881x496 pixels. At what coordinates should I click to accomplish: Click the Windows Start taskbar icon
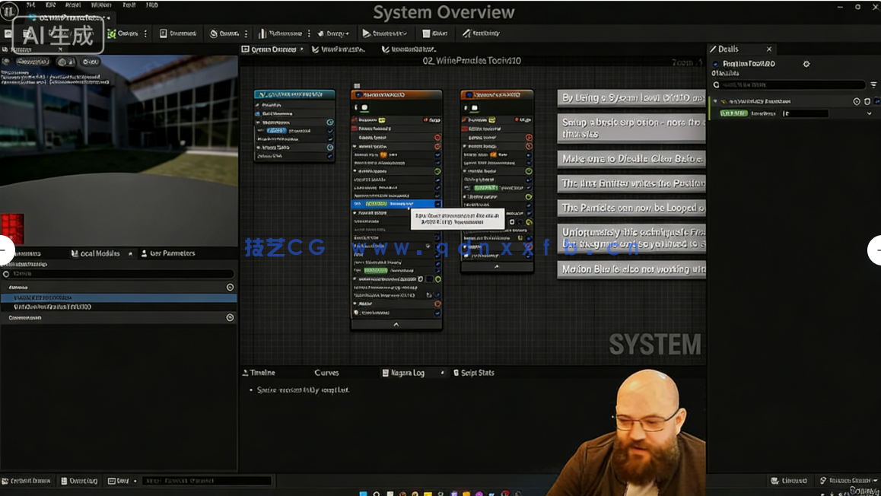pyautogui.click(x=363, y=493)
